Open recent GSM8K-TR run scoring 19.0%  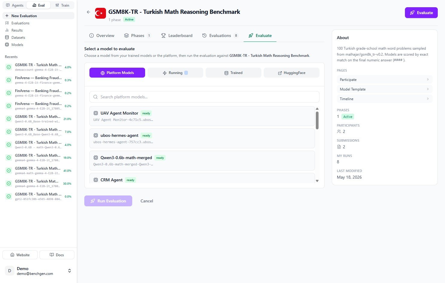click(38, 158)
